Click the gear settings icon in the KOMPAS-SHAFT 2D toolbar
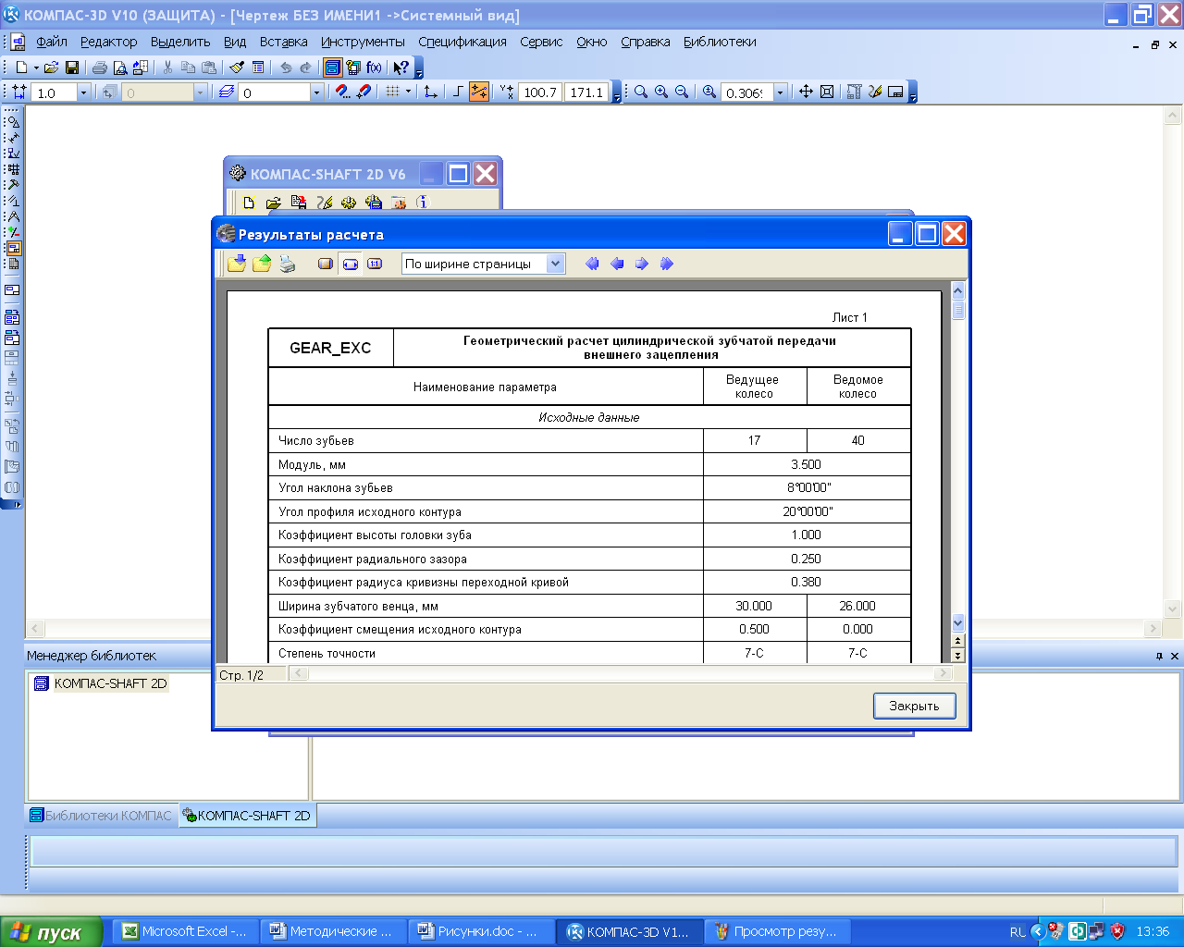The height and width of the screenshot is (947, 1184). click(349, 203)
